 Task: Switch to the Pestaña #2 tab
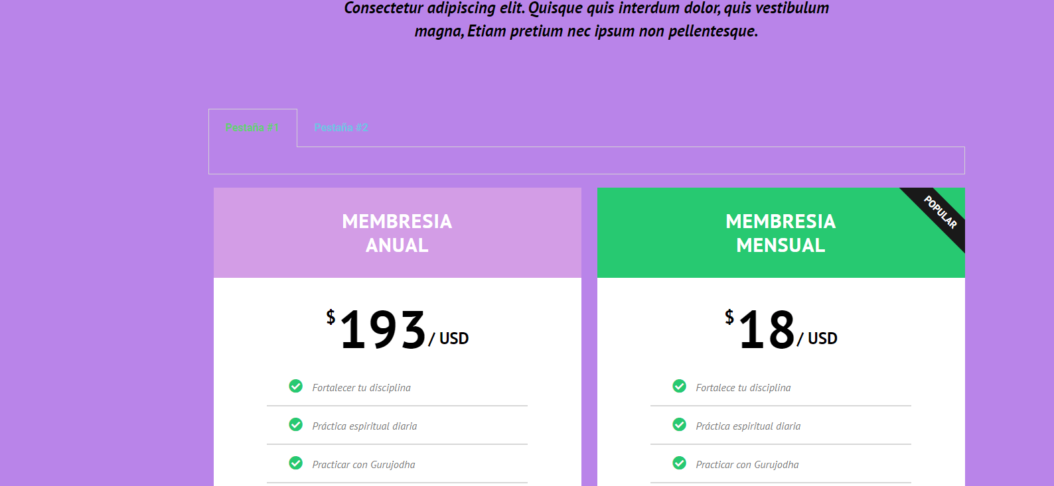pyautogui.click(x=341, y=127)
